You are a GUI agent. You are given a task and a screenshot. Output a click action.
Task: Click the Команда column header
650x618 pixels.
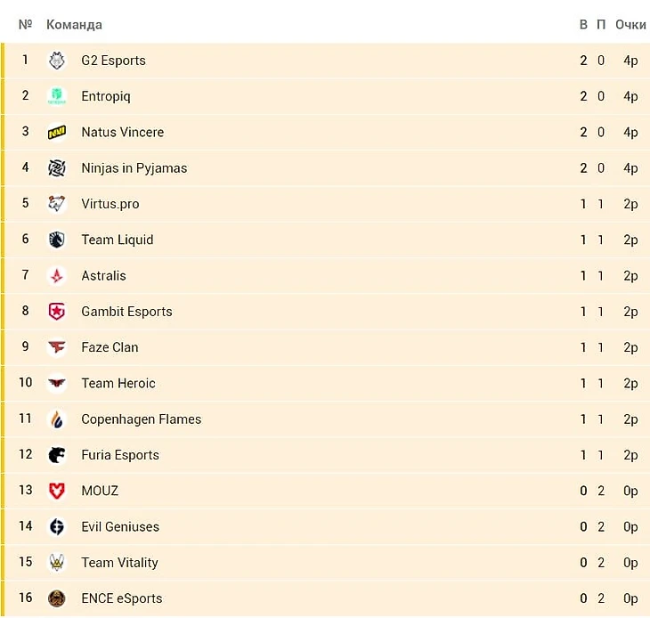[74, 25]
